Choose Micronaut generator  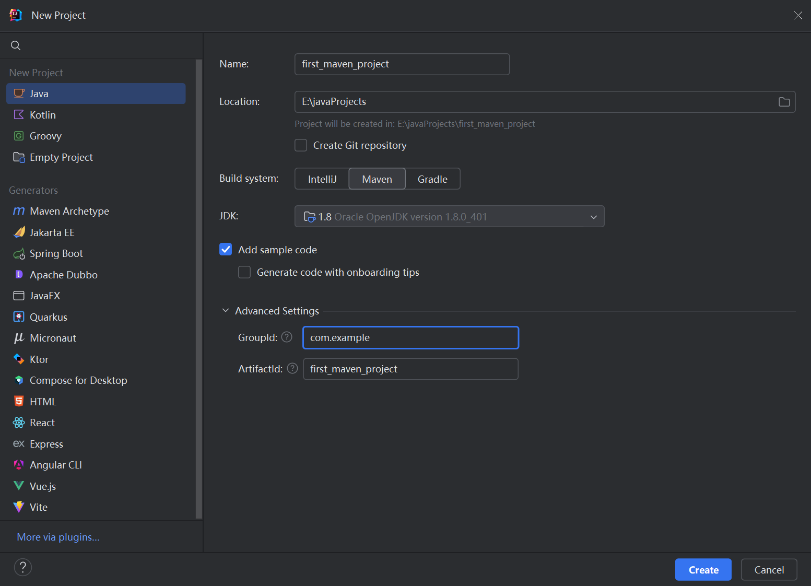coord(96,338)
